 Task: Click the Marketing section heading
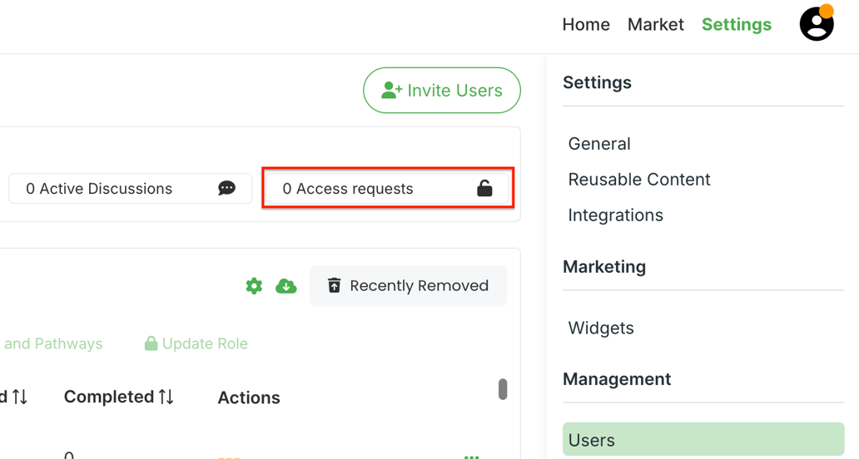(x=604, y=267)
